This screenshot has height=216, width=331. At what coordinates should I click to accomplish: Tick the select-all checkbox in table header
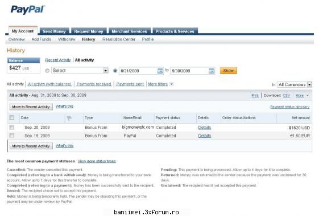pos(11,117)
